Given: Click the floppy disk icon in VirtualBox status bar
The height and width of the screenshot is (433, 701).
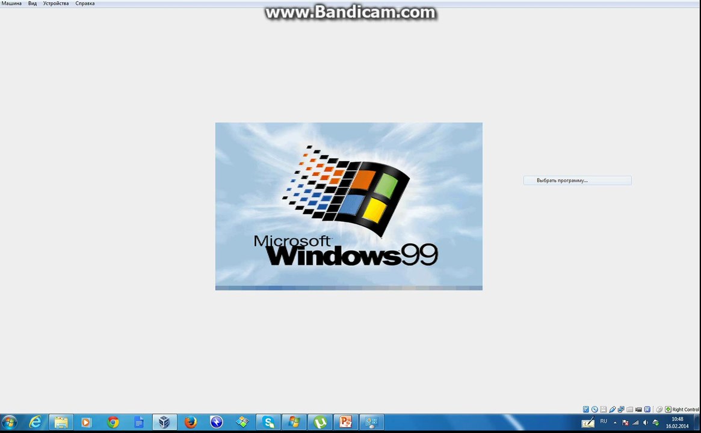Looking at the screenshot, I should coord(603,410).
